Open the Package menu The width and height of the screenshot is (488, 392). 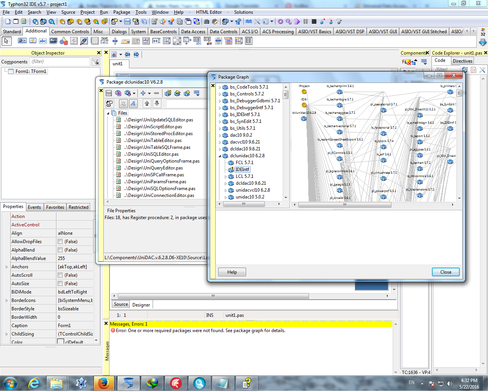click(x=122, y=12)
